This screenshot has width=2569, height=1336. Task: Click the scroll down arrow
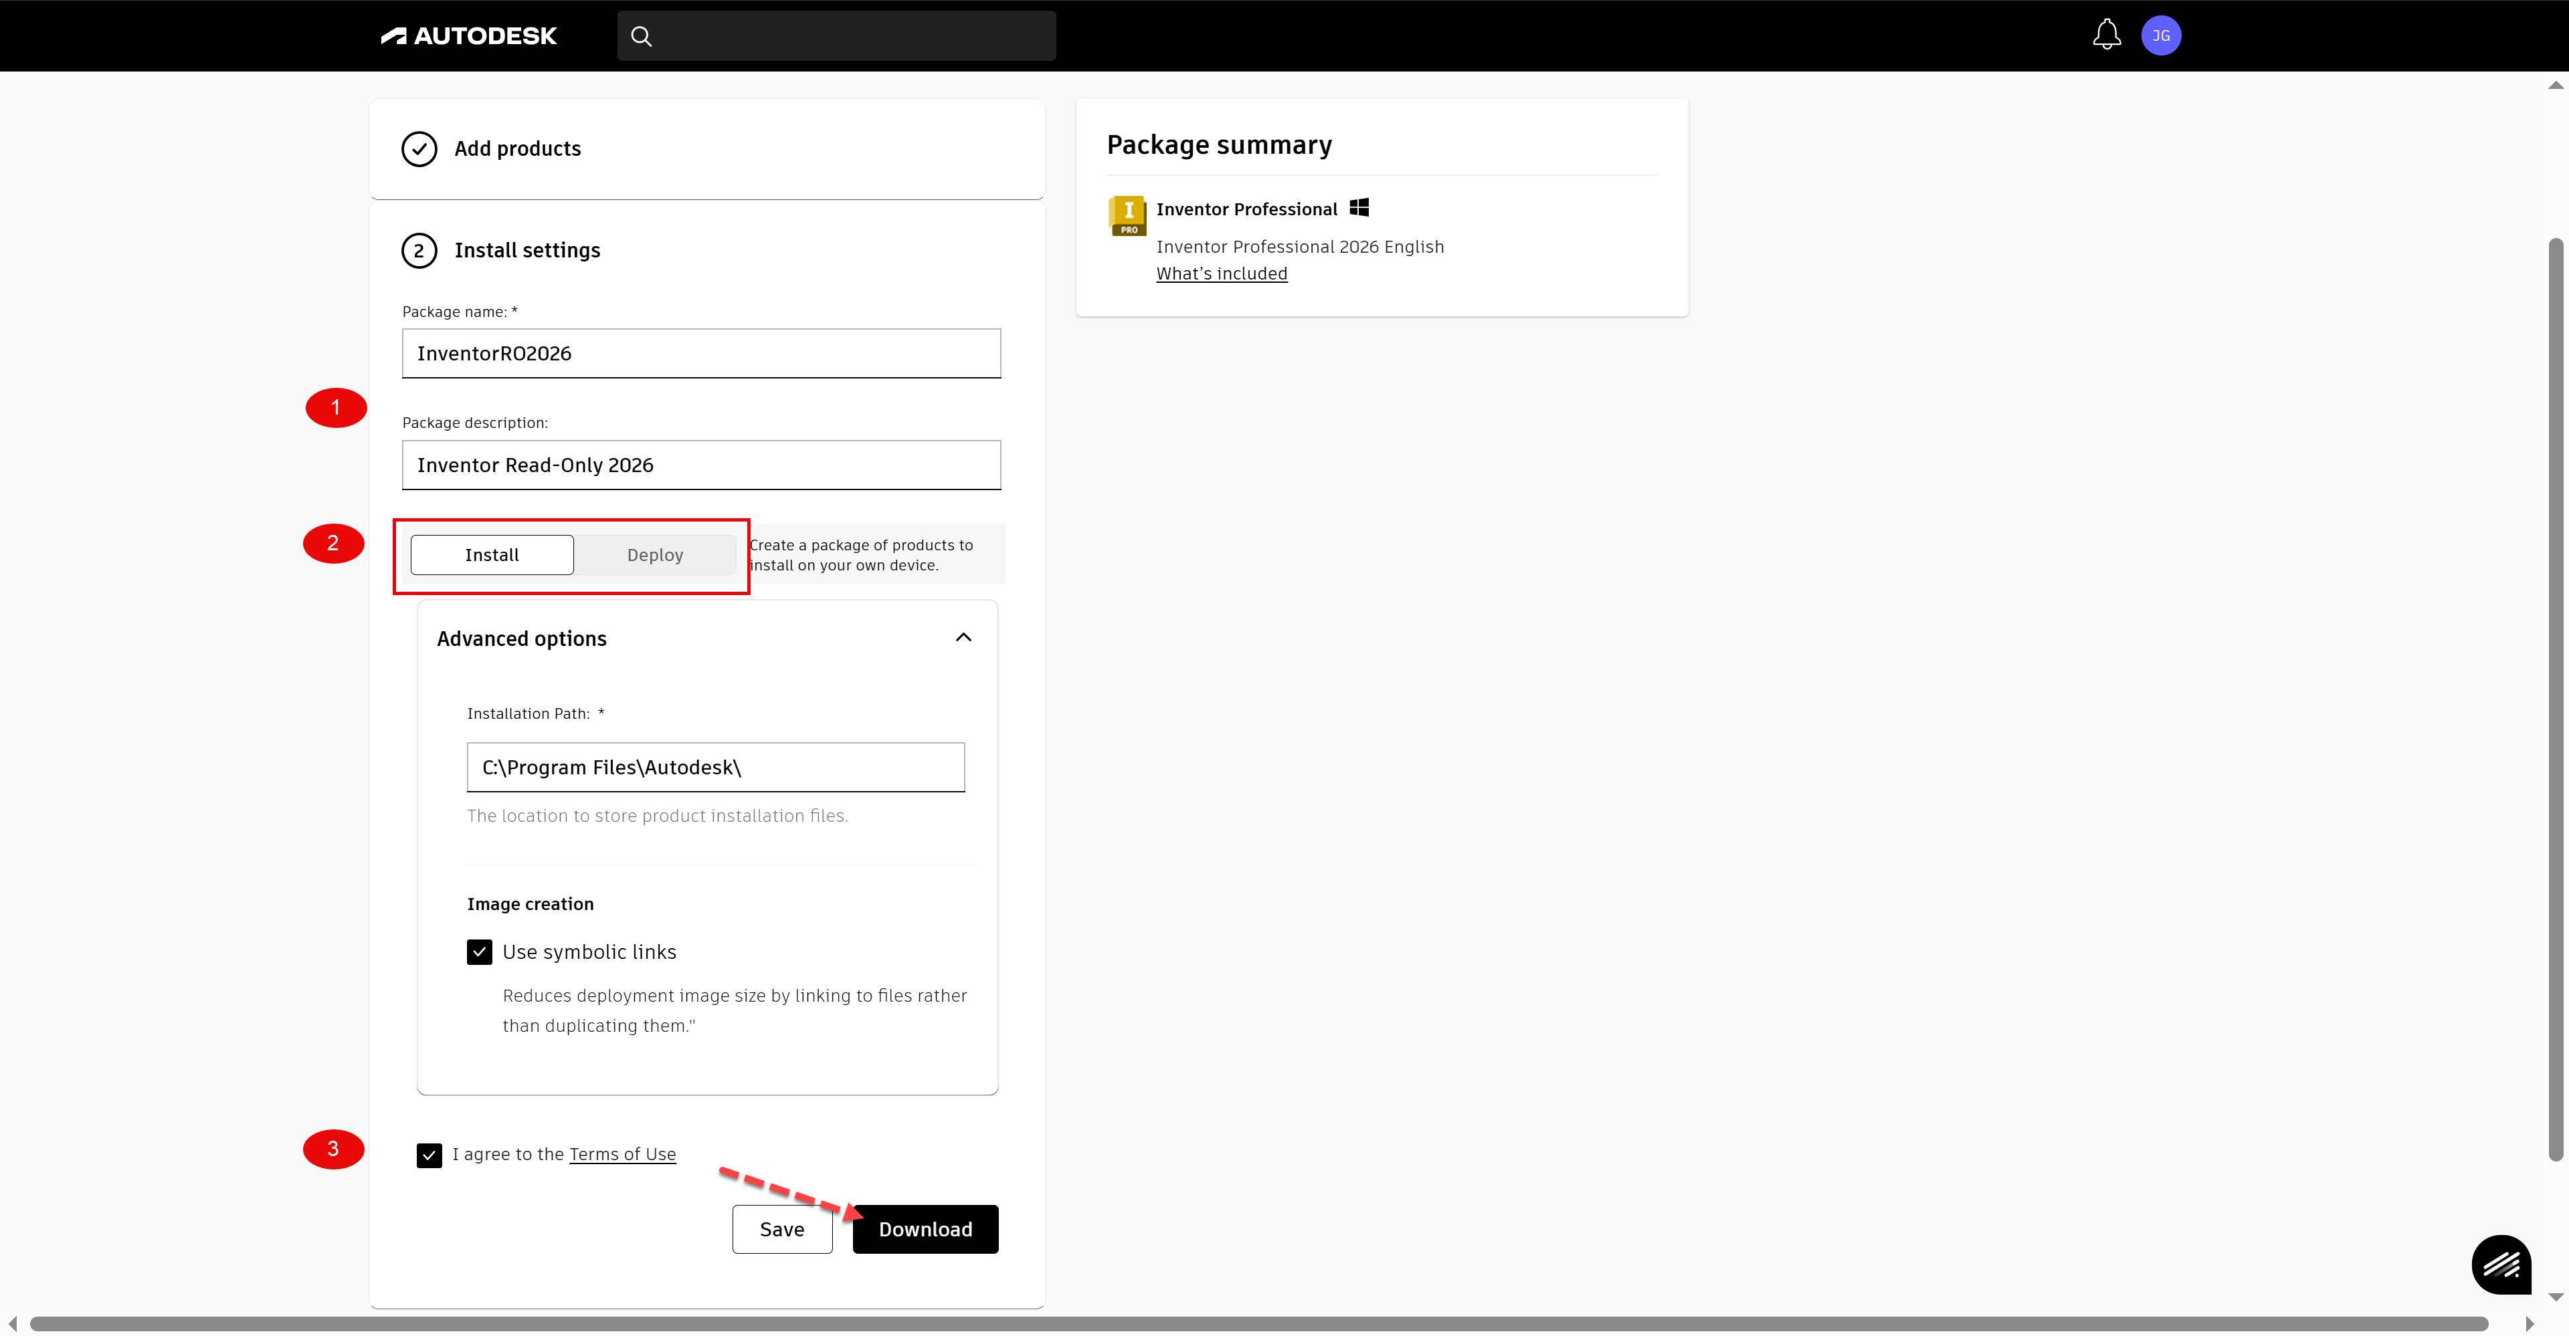coord(2555,1297)
